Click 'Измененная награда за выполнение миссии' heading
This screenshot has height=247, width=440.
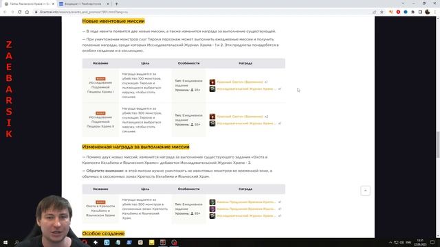(x=136, y=147)
